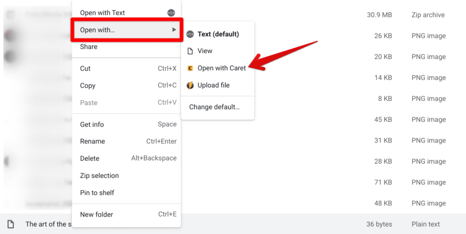
Task: Open Get info for the file
Action: tap(126, 125)
